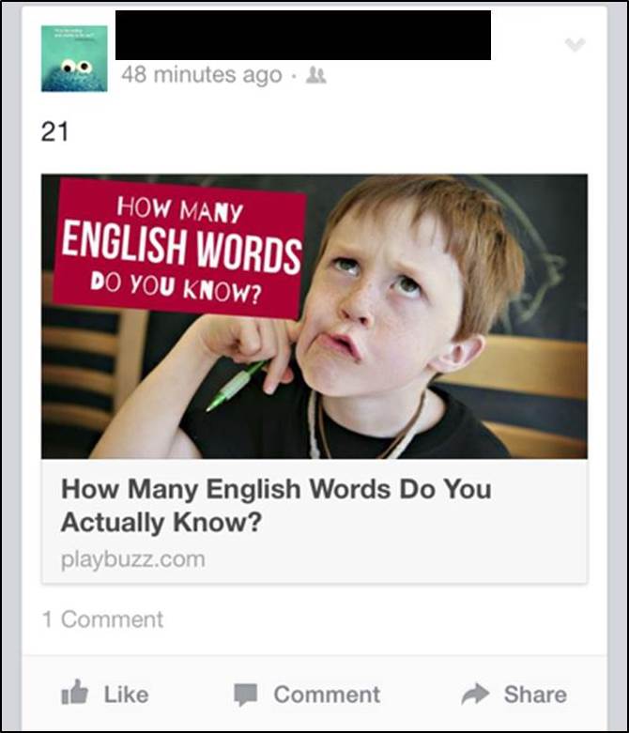Click the arrow Share icon

[x=475, y=694]
